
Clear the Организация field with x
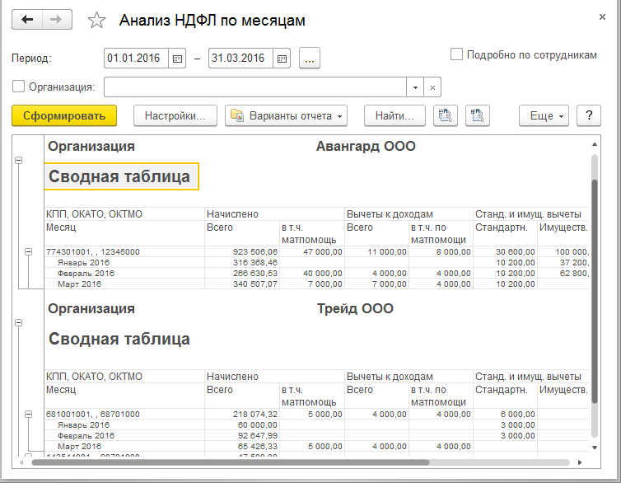pos(434,87)
